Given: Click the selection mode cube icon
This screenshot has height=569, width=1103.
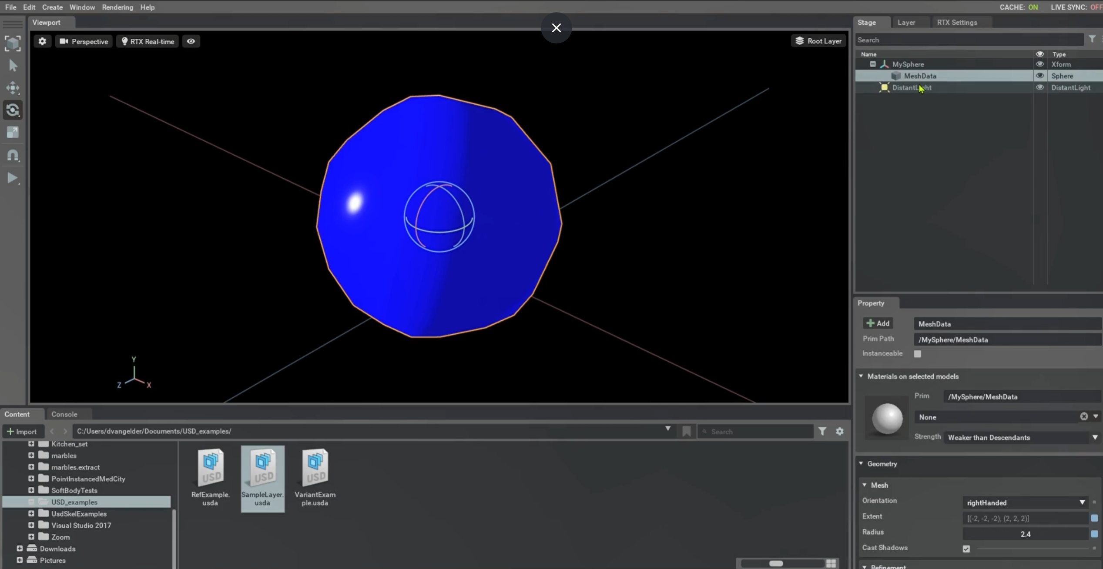Looking at the screenshot, I should point(13,43).
